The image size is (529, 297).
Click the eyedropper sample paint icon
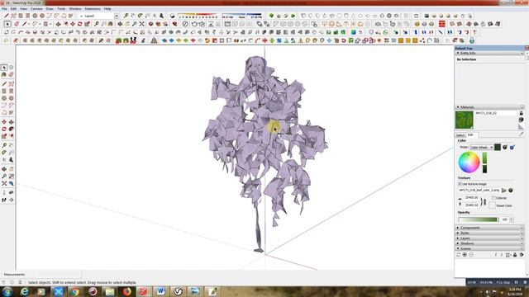[x=522, y=134]
